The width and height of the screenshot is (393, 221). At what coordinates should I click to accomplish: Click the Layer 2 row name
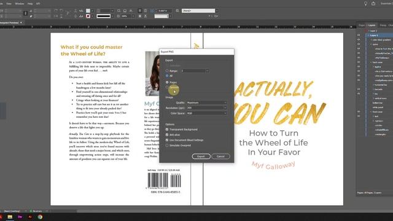tap(373, 31)
